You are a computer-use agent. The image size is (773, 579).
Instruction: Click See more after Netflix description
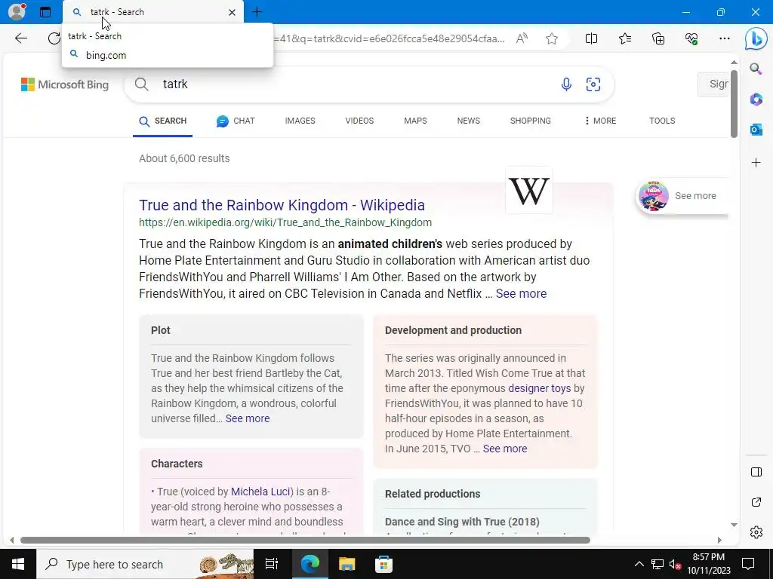tap(521, 293)
